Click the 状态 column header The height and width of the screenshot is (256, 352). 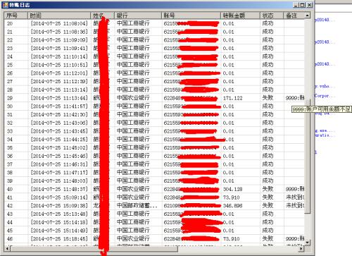pos(272,16)
